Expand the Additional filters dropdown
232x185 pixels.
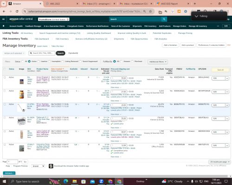click(158, 62)
